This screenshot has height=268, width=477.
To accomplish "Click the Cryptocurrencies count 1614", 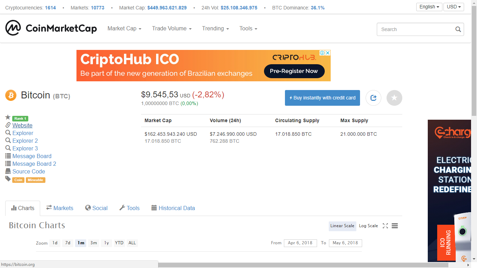I will 50,8.
